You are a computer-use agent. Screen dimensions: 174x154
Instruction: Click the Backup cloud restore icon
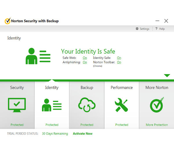[x=87, y=105]
